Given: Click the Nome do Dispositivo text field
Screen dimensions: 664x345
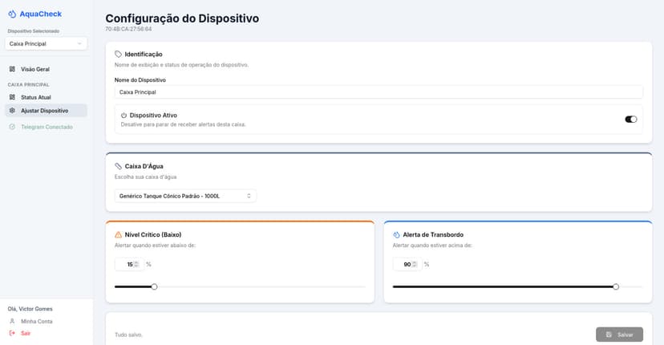Looking at the screenshot, I should click(x=379, y=92).
